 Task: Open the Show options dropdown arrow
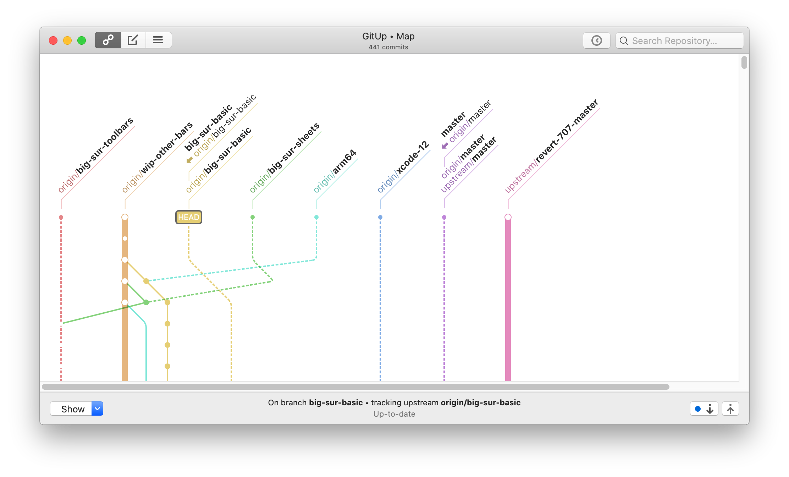(97, 409)
